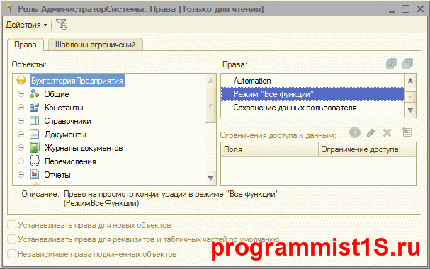Click the check all rights icon
The image size is (430, 269).
coord(391,64)
